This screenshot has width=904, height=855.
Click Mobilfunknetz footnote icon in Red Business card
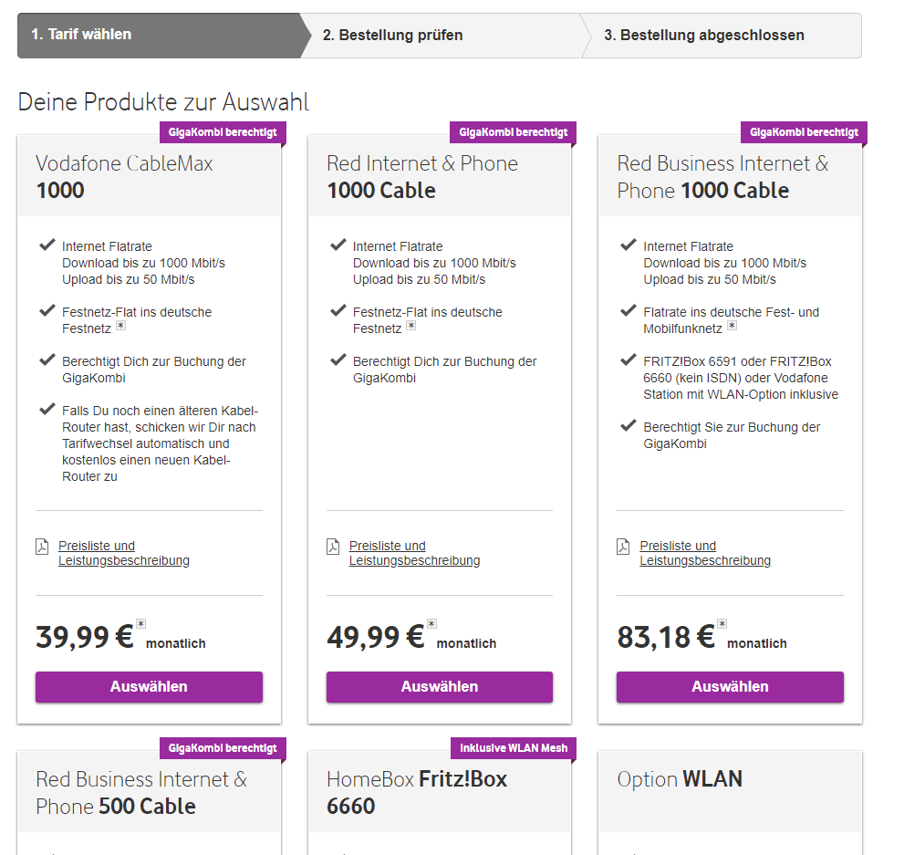(x=733, y=327)
